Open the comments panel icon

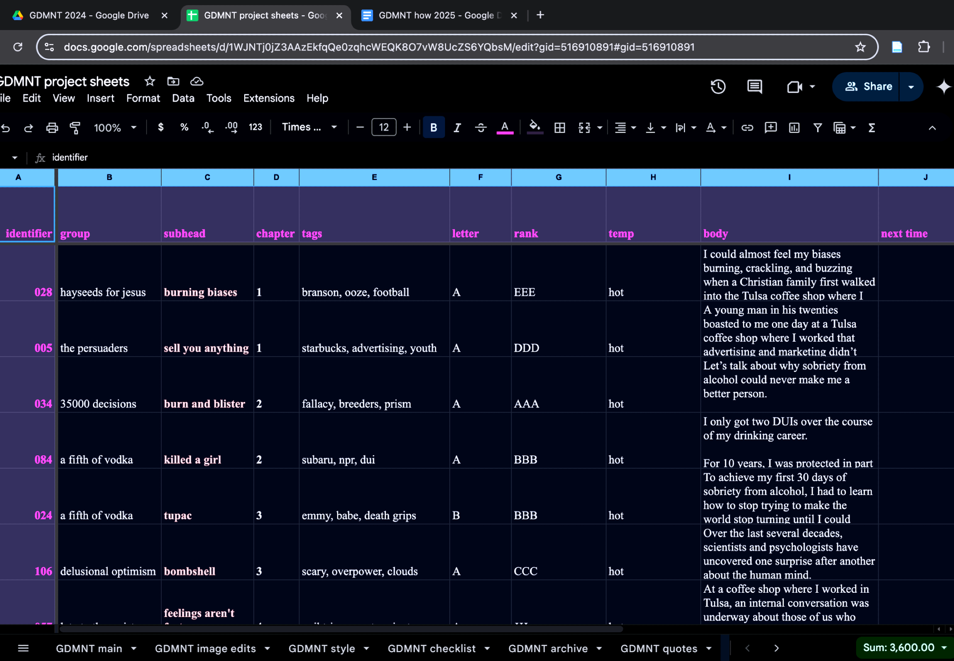pyautogui.click(x=754, y=86)
